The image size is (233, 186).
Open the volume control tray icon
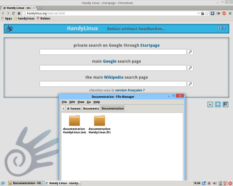click(215, 183)
